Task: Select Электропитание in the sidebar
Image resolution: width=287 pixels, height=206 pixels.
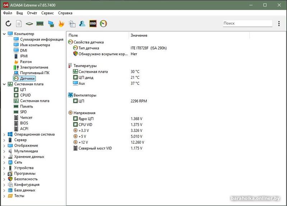Action: [34, 67]
